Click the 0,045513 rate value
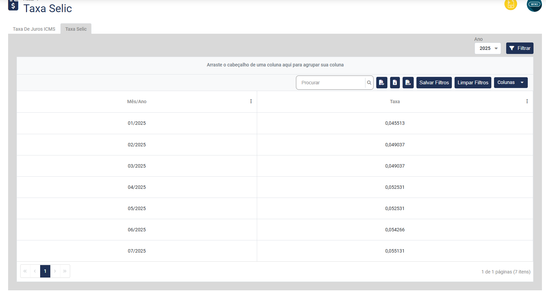This screenshot has height=292, width=546. tap(395, 123)
